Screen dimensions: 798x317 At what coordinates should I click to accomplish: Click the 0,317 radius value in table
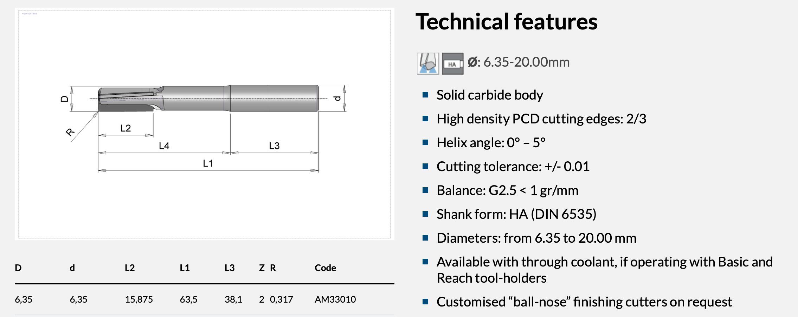281,299
